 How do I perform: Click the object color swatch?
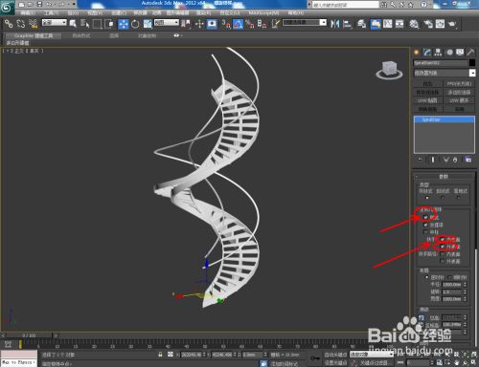(x=472, y=63)
